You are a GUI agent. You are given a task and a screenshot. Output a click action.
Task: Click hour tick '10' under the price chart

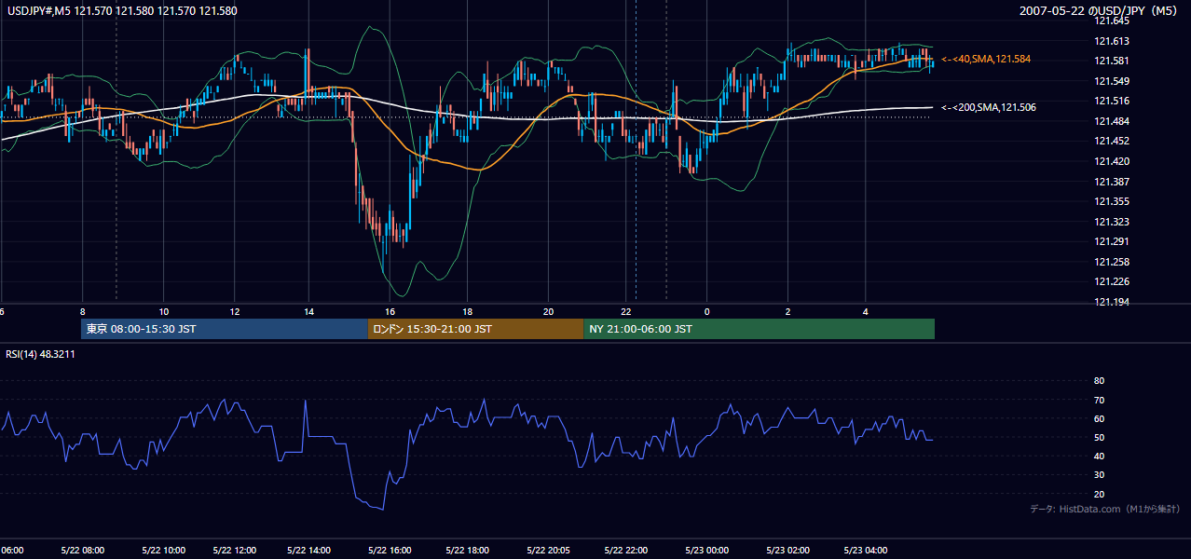click(x=164, y=311)
